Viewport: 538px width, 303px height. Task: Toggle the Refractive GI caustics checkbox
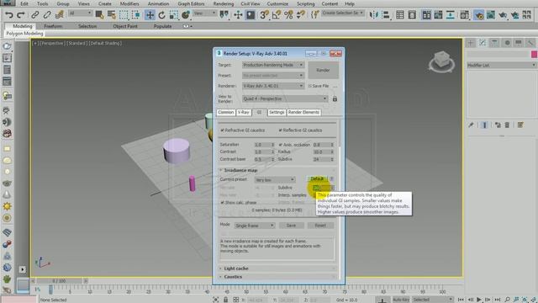tap(222, 130)
